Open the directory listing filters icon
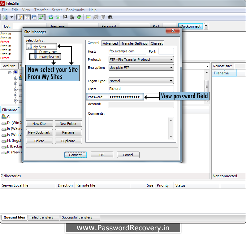This screenshot has height=234, width=246. (89, 17)
